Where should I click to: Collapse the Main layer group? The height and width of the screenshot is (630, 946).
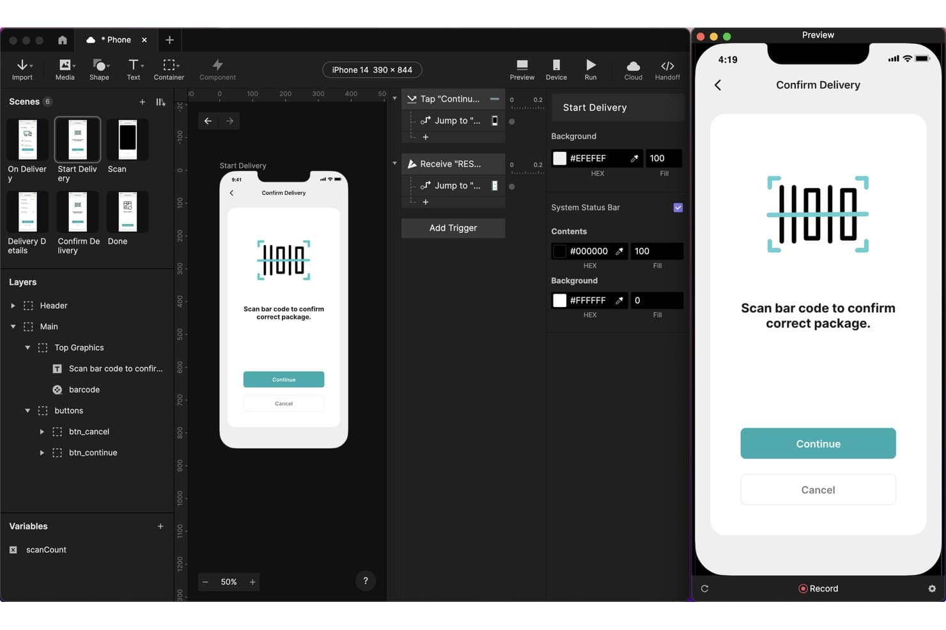(13, 327)
